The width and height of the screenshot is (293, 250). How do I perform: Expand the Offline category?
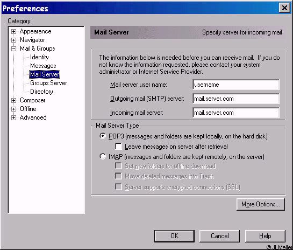click(x=13, y=109)
